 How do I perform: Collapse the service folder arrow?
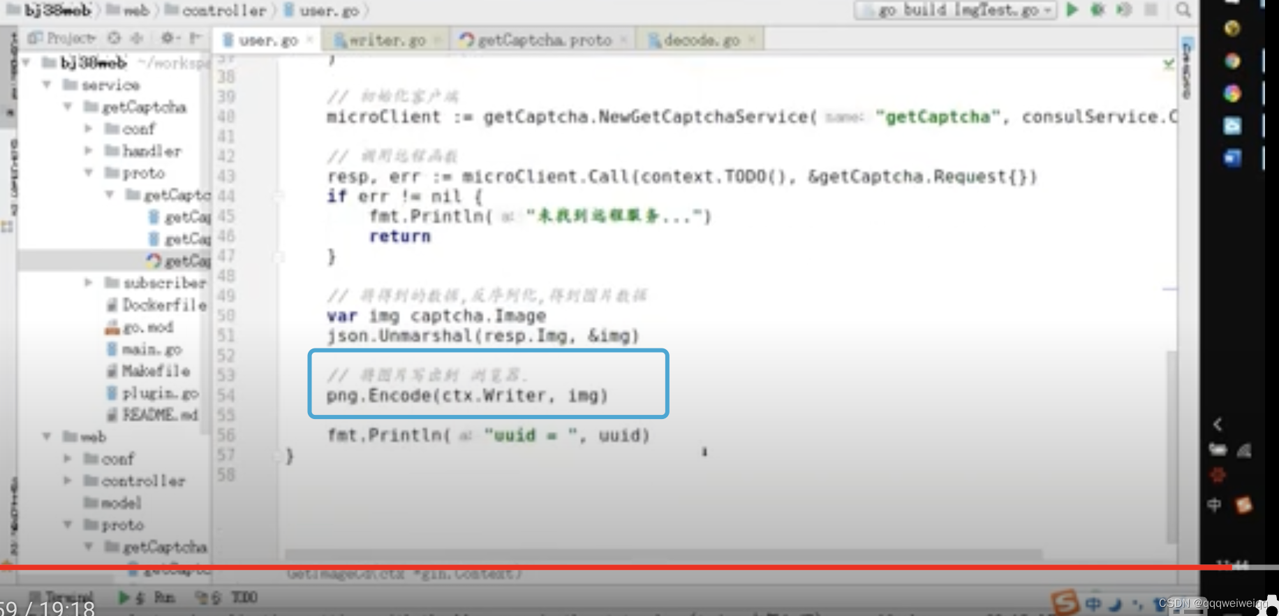(x=47, y=85)
